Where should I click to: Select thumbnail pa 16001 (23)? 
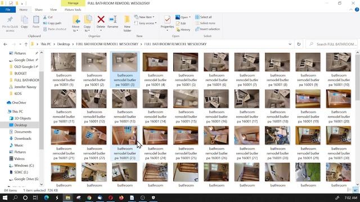(x=125, y=143)
